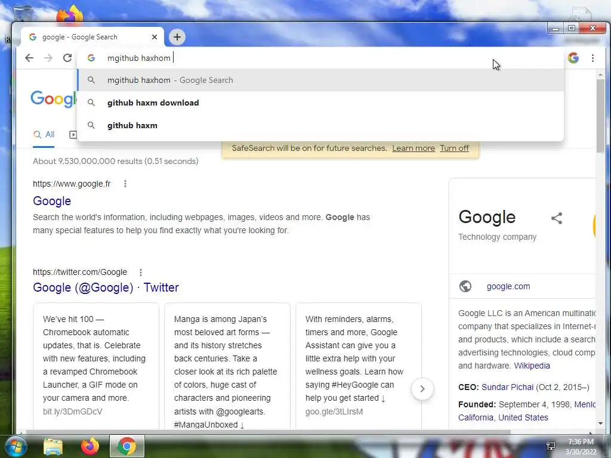Click 'About 9,530,000,000 results' text
This screenshot has width=611, height=458.
[x=116, y=161]
